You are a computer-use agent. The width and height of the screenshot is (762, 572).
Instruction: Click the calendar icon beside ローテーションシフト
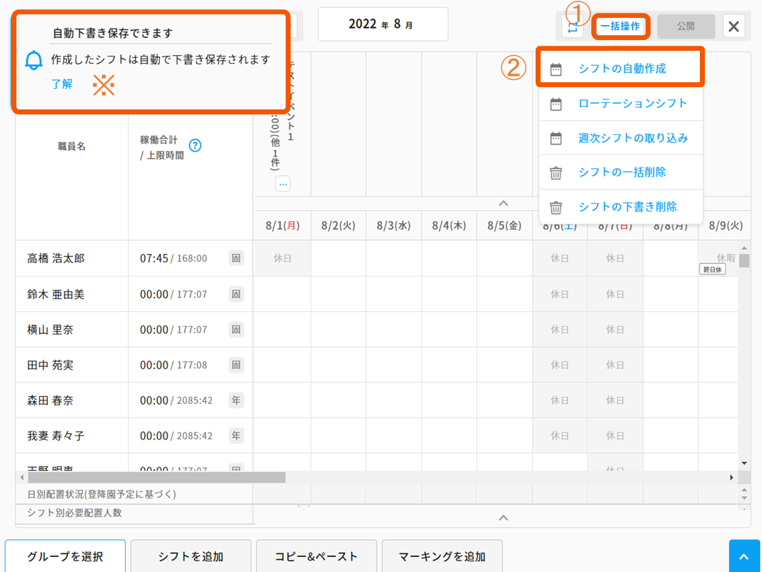(x=556, y=104)
